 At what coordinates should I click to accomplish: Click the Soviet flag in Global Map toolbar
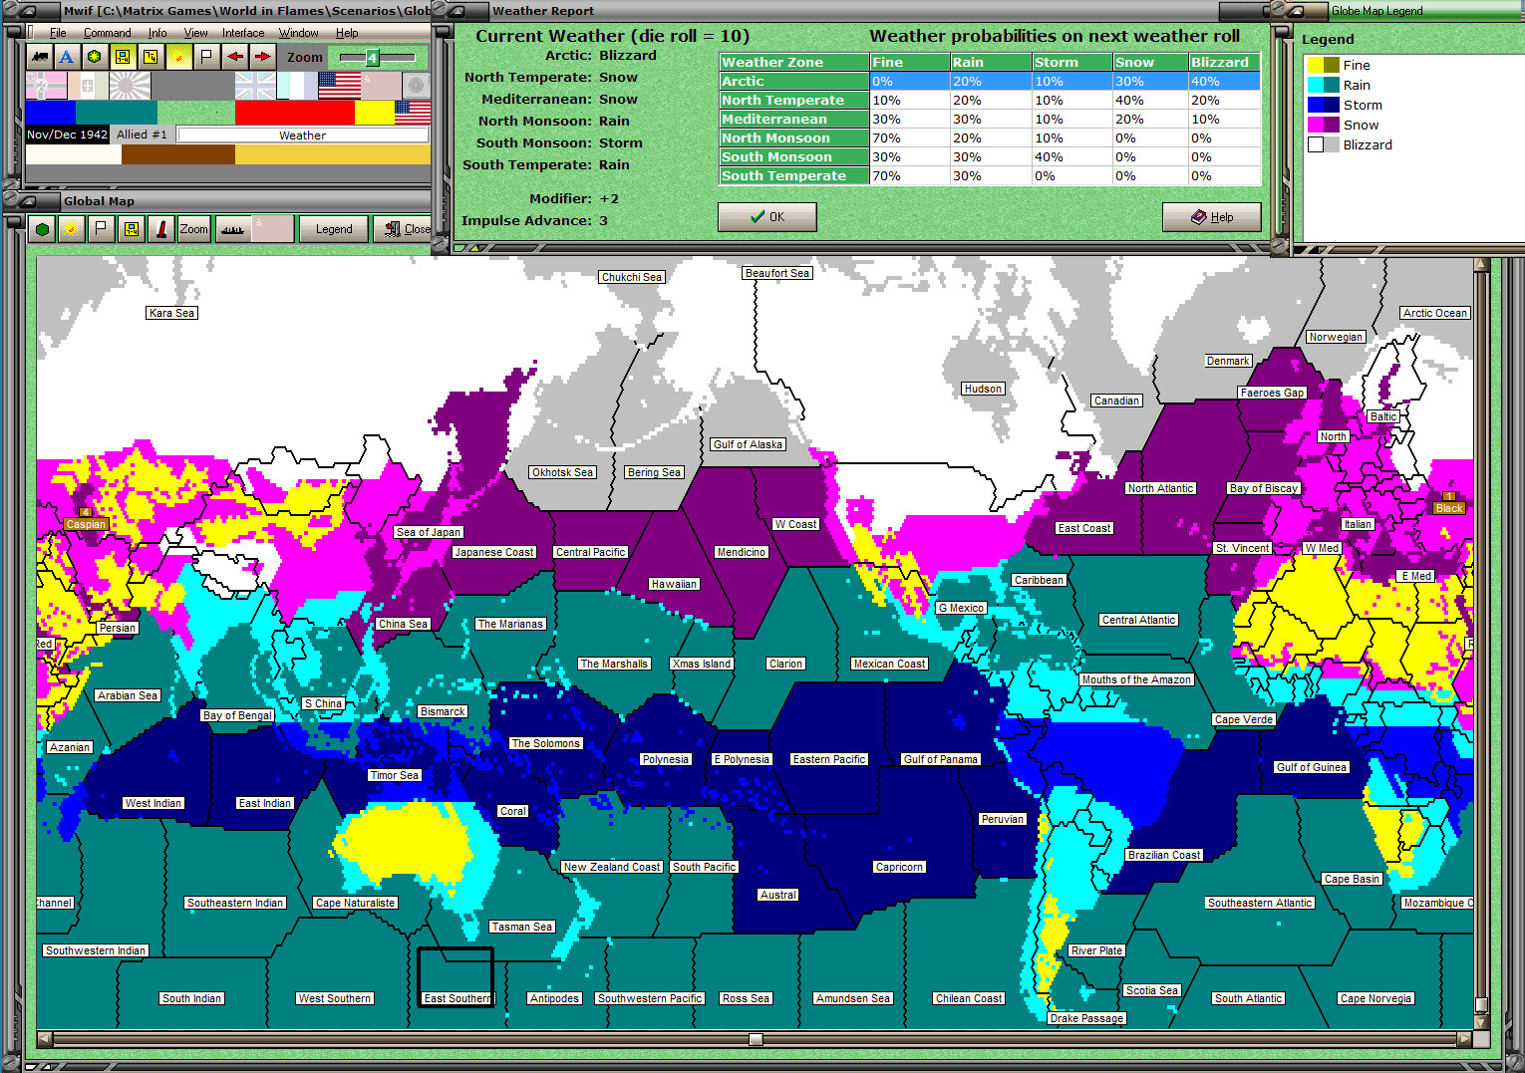point(272,229)
